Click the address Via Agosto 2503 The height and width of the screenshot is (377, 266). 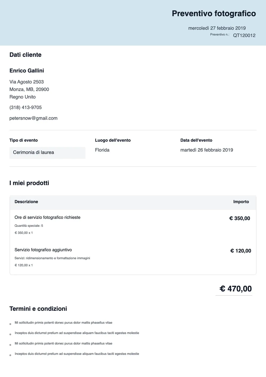[x=27, y=82]
